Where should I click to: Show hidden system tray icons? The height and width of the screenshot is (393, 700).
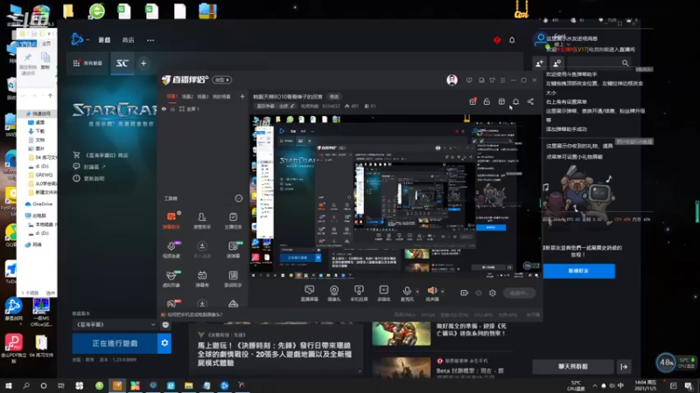pyautogui.click(x=595, y=386)
